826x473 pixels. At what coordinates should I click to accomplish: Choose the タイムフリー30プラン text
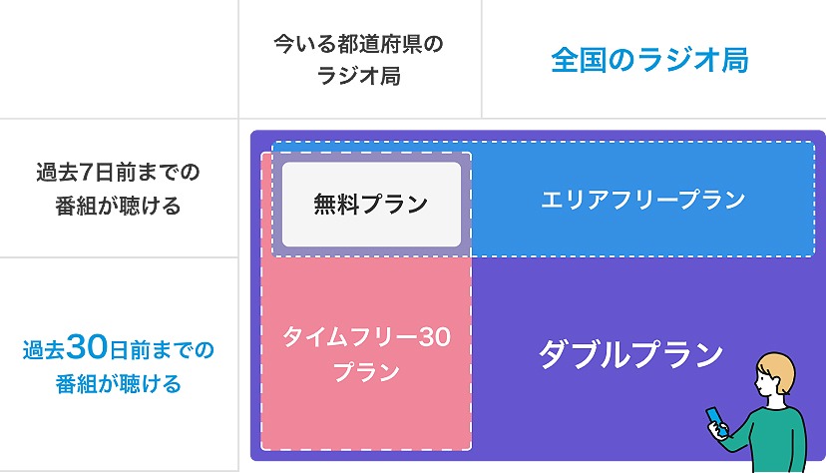pos(366,354)
